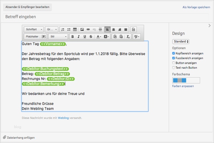Insert a horizontal line
The image size is (214, 143).
click(x=100, y=30)
